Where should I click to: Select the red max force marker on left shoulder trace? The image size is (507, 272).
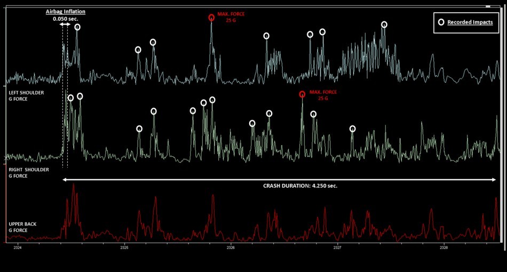coord(211,18)
